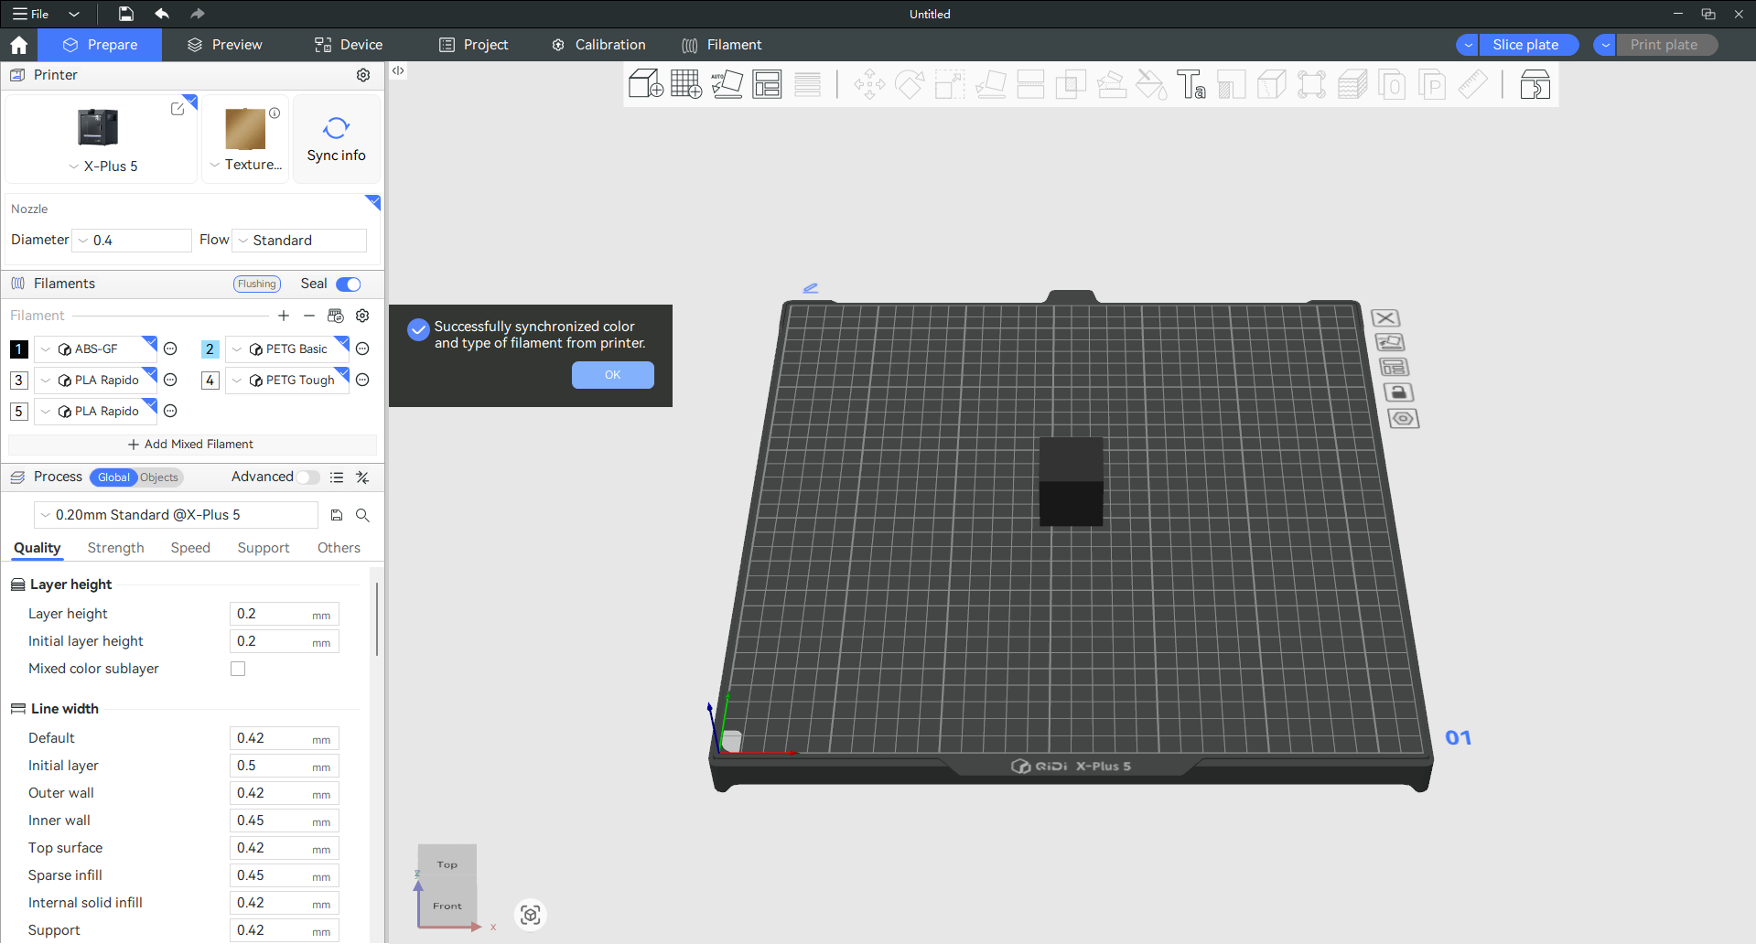The width and height of the screenshot is (1756, 944).
Task: Open the PETG Basic filament dropdown
Action: click(286, 349)
